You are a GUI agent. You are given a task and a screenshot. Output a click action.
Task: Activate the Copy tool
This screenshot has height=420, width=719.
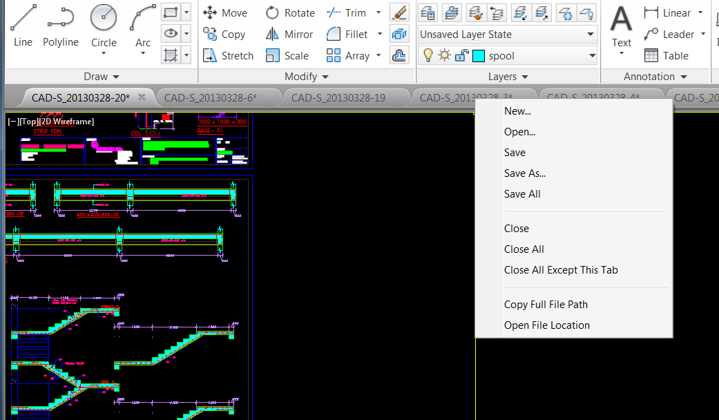[224, 35]
